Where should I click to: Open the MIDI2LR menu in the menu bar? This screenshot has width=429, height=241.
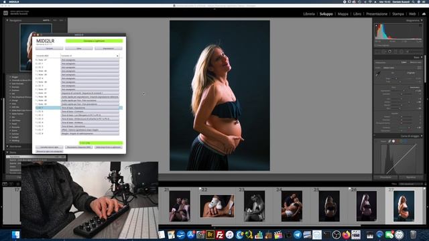point(13,1)
